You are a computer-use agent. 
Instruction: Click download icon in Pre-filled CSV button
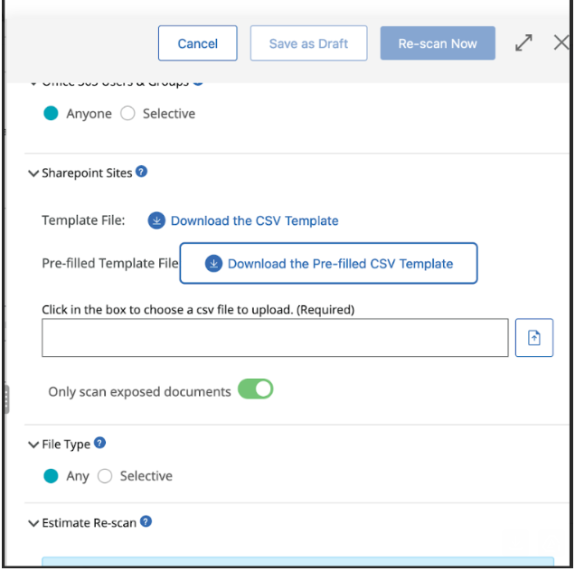tap(213, 264)
